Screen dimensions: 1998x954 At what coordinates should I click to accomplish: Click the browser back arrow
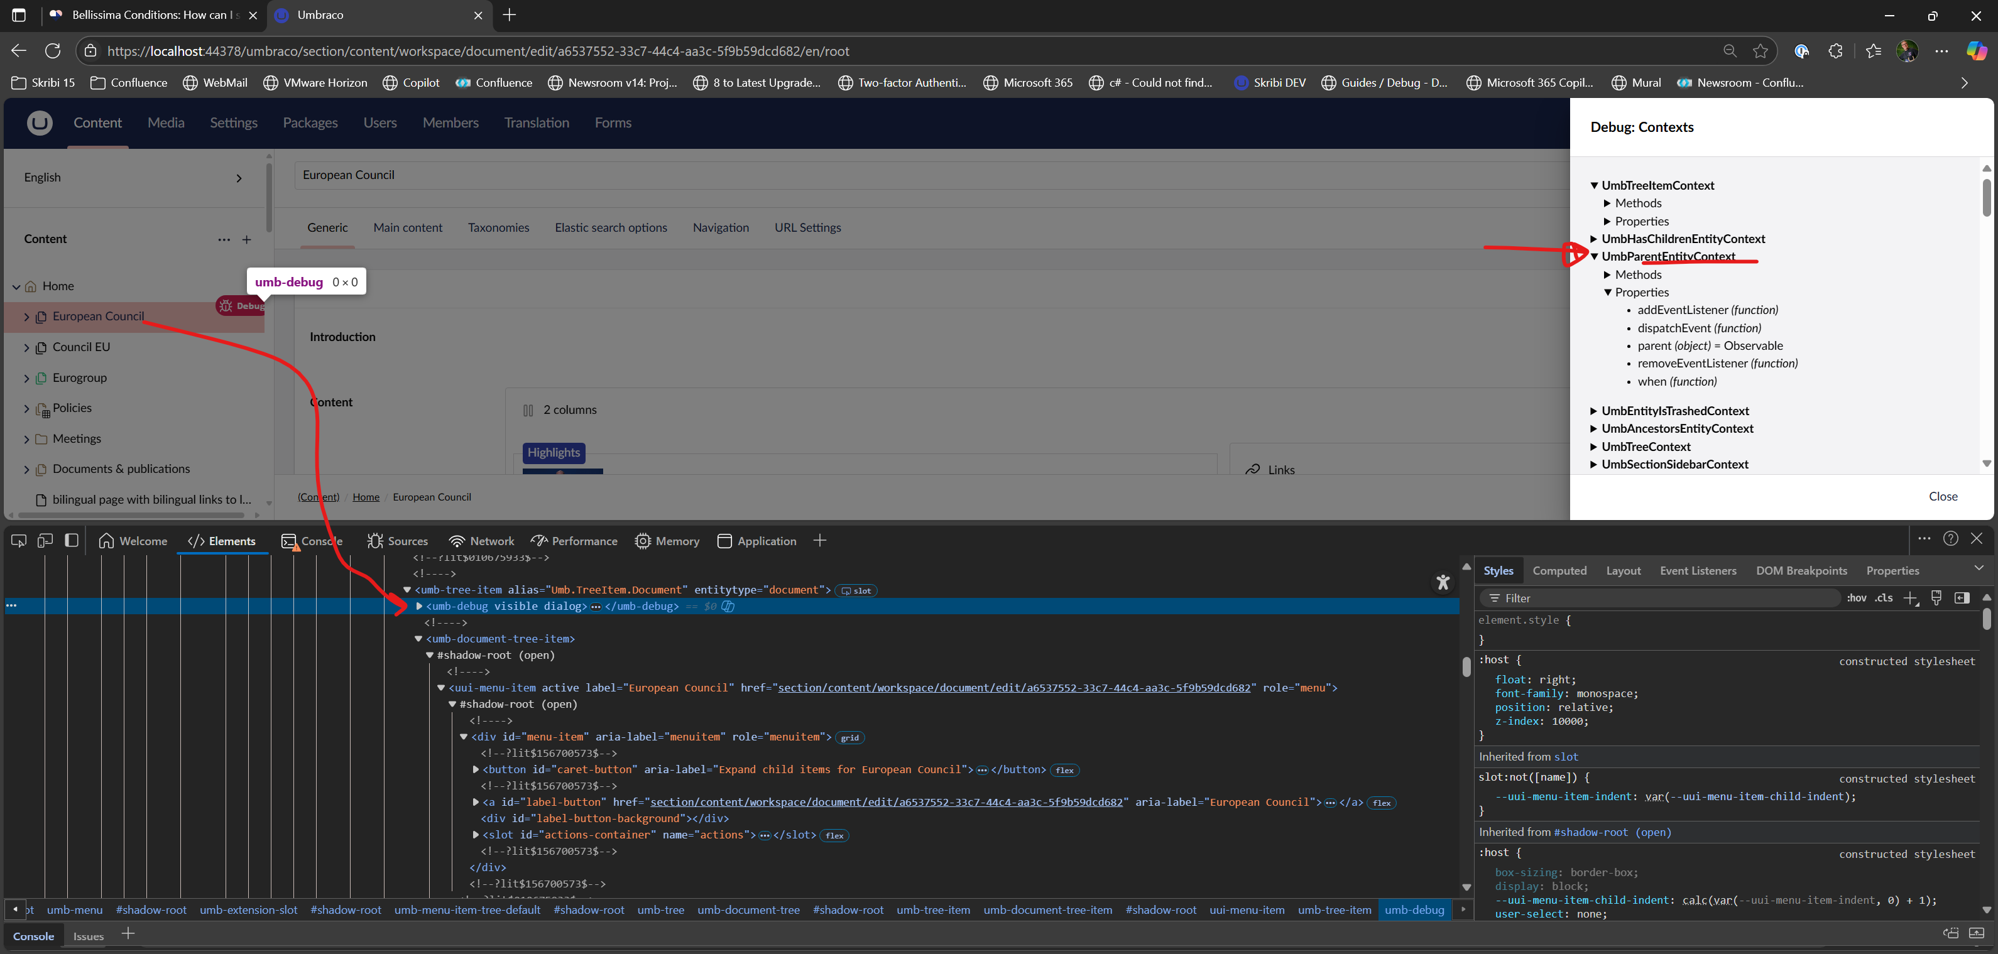(19, 51)
